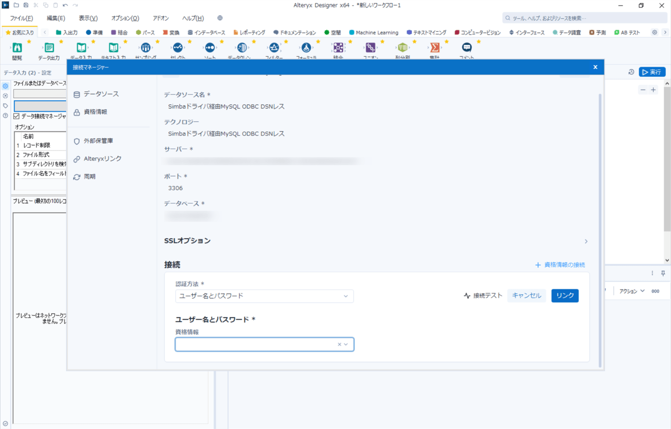
Task: Select the 結合 (Join) tool icon
Action: [338, 48]
